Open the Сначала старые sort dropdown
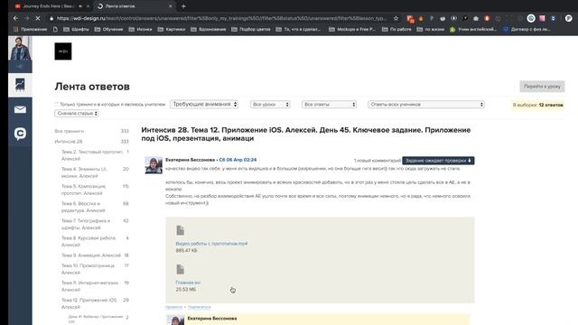578x325 pixels. [77, 114]
